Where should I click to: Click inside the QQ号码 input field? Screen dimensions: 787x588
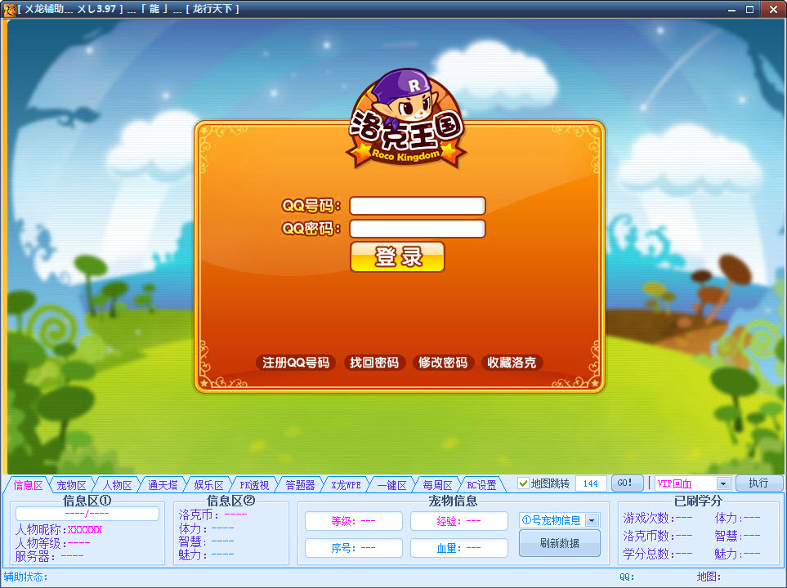(416, 206)
